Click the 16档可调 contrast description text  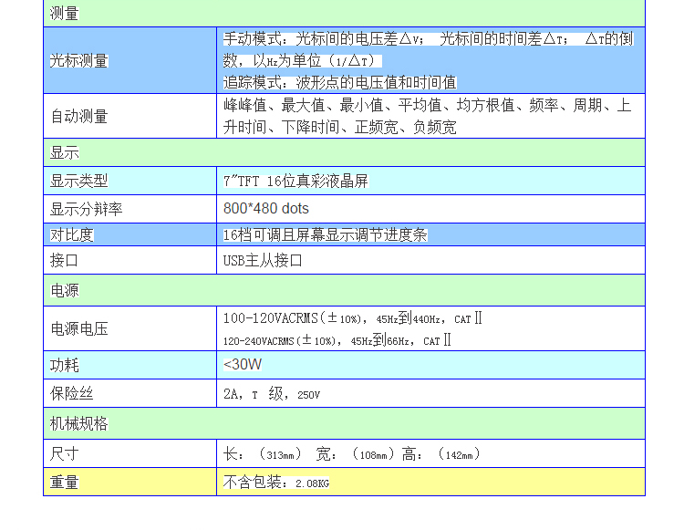click(x=326, y=234)
